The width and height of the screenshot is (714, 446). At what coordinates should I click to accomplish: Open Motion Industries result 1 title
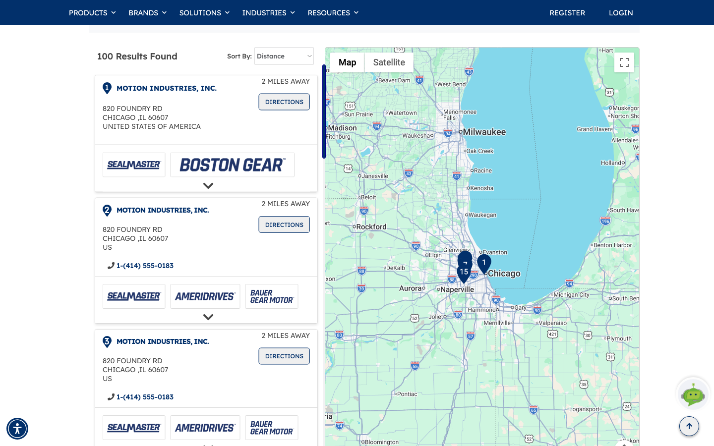click(x=167, y=88)
